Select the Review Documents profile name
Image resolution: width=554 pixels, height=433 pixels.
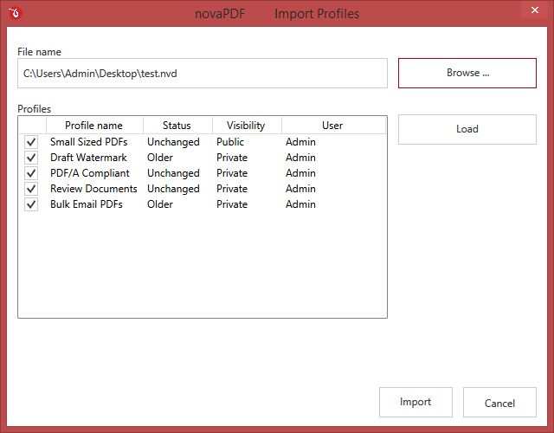click(93, 189)
